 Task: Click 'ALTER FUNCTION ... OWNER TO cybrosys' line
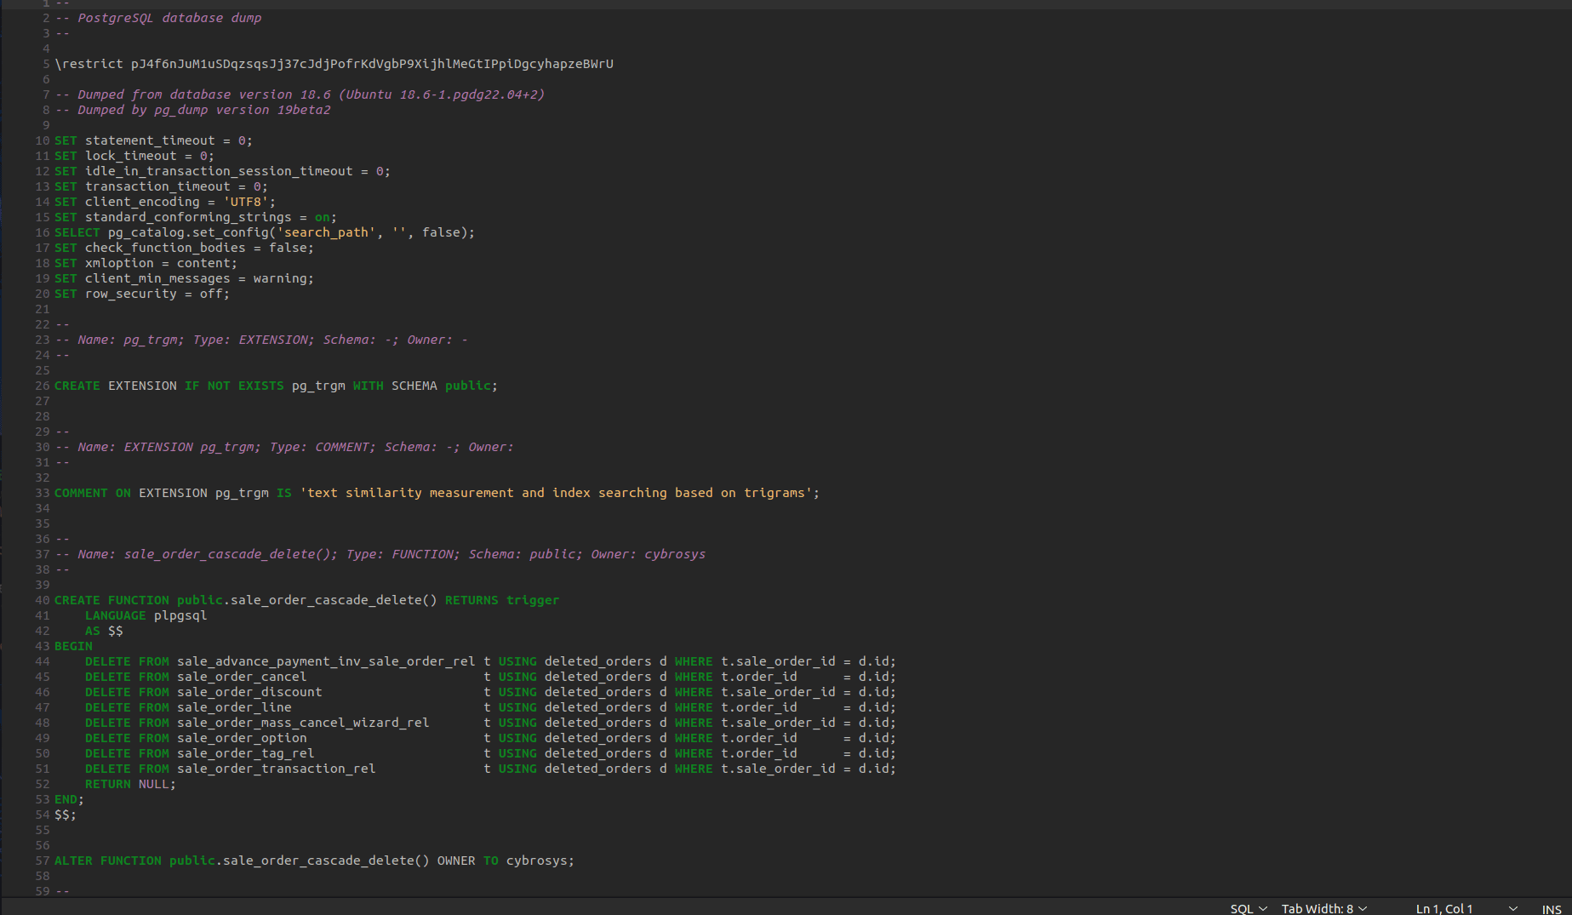[x=314, y=861]
